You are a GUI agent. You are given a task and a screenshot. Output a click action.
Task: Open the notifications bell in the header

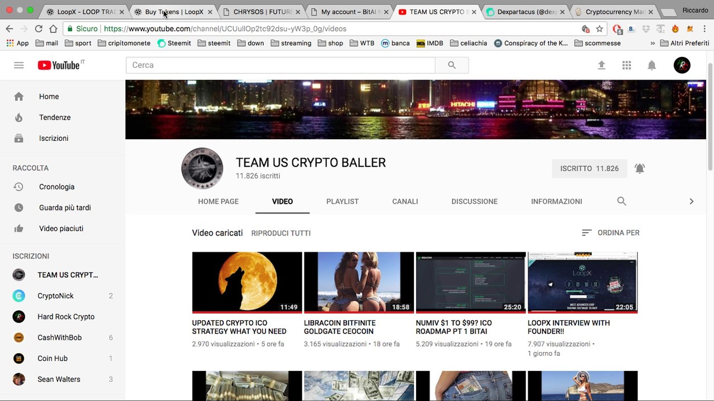tap(652, 65)
